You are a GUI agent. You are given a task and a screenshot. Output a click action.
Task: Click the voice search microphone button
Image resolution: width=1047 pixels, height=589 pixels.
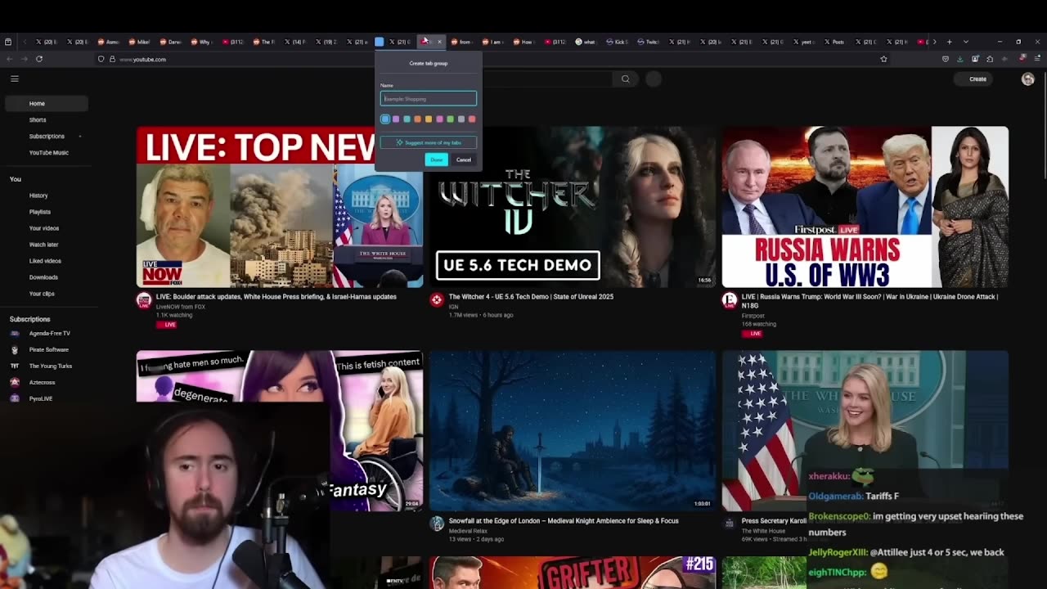(654, 79)
